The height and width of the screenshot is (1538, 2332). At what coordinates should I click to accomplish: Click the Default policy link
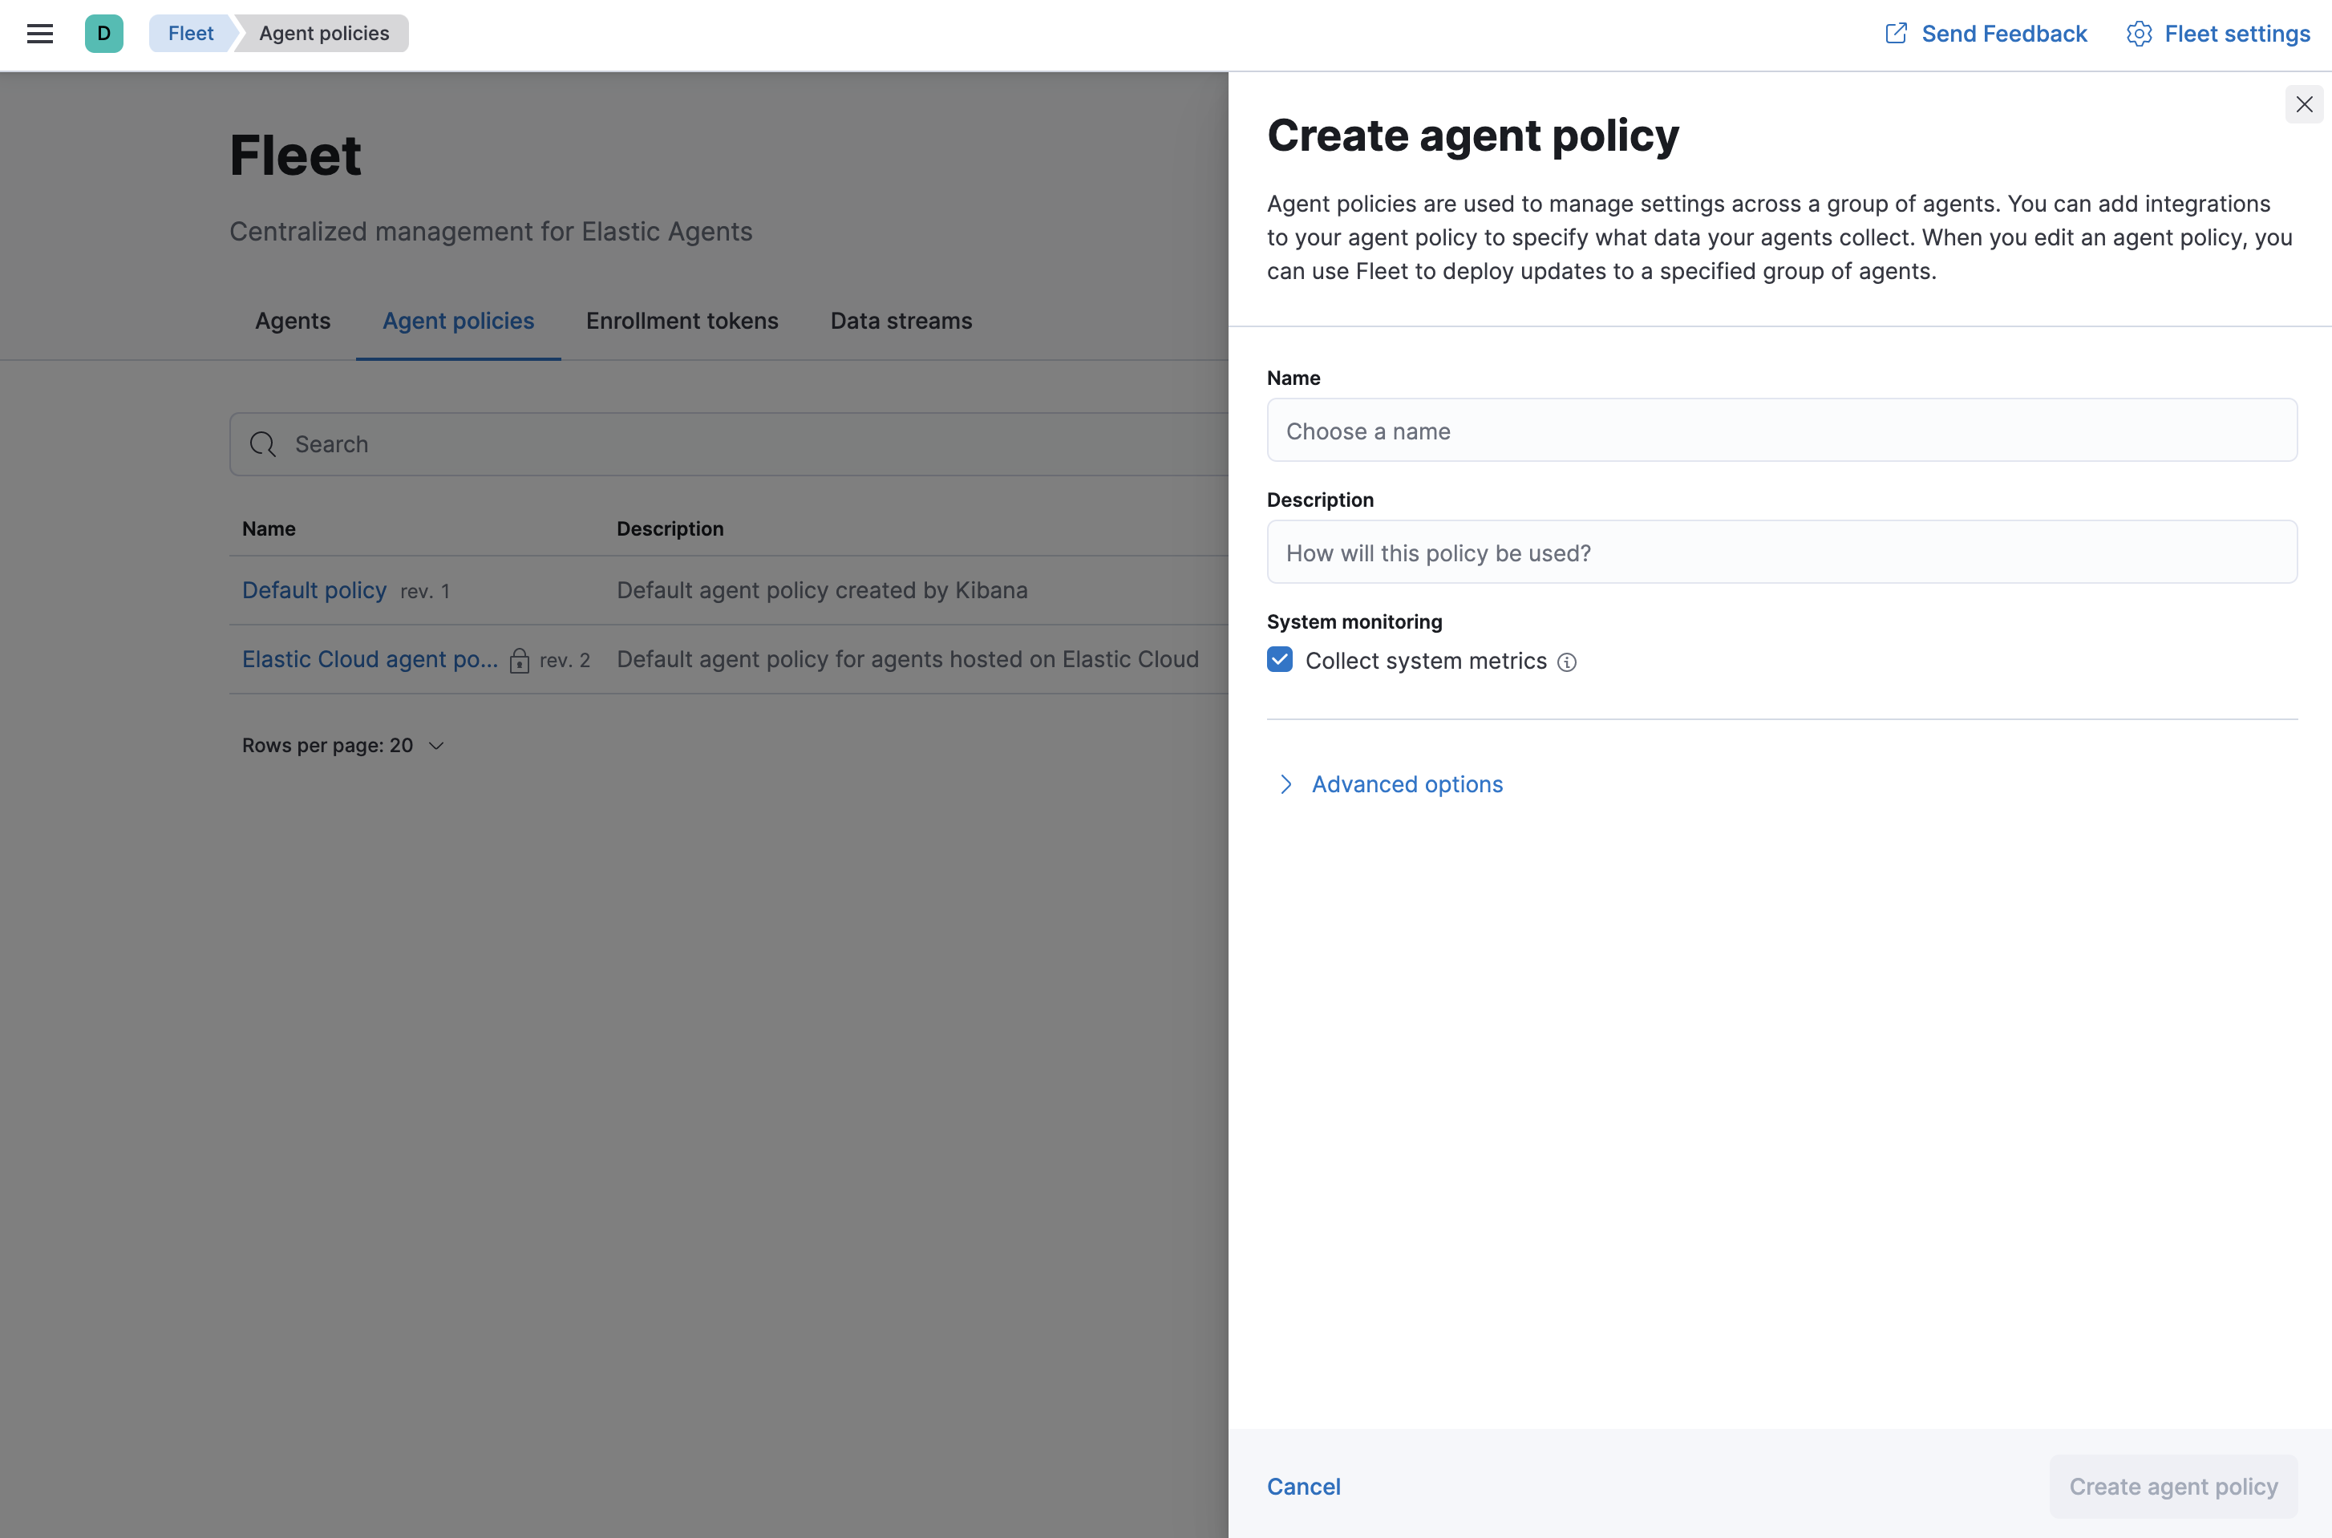point(314,589)
